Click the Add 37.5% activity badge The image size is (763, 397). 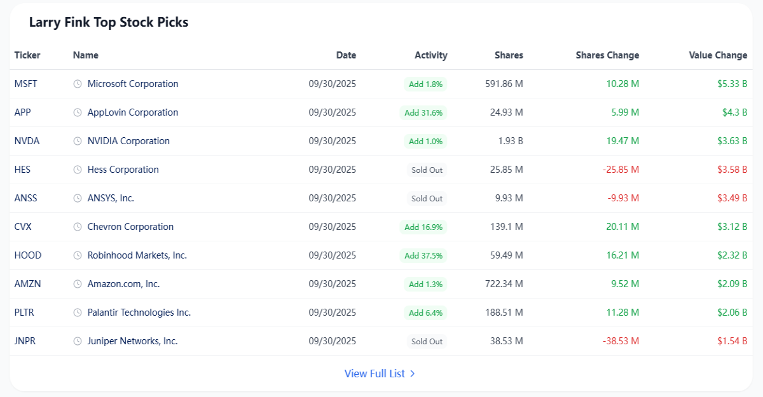[x=423, y=255]
